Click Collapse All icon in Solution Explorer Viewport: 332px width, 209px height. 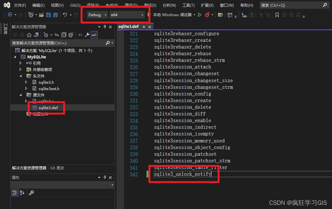tap(64, 35)
